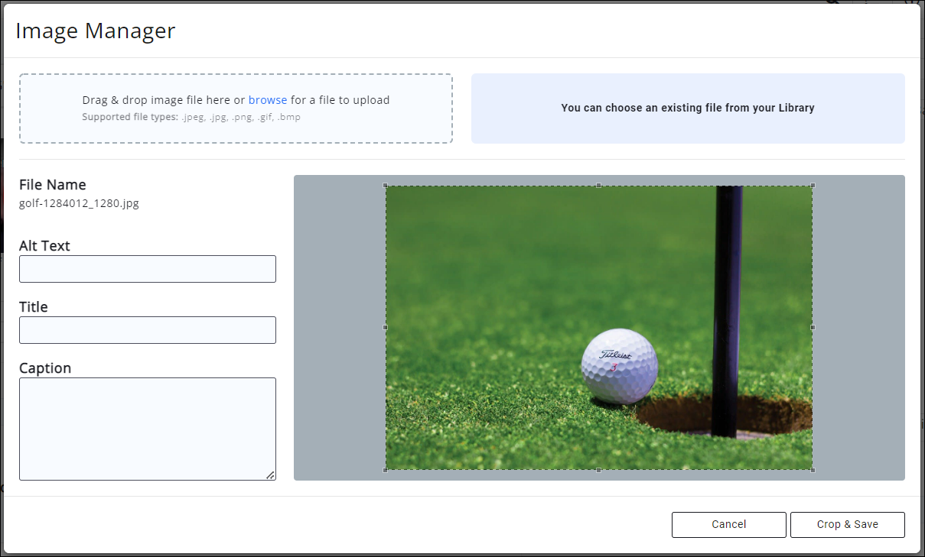Image resolution: width=925 pixels, height=557 pixels.
Task: Click the middle-right crop handle
Action: [812, 327]
